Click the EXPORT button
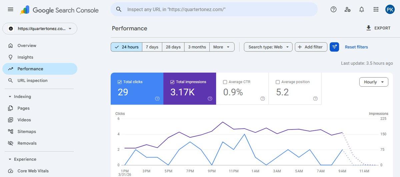This screenshot has height=177, width=400. pos(378,28)
